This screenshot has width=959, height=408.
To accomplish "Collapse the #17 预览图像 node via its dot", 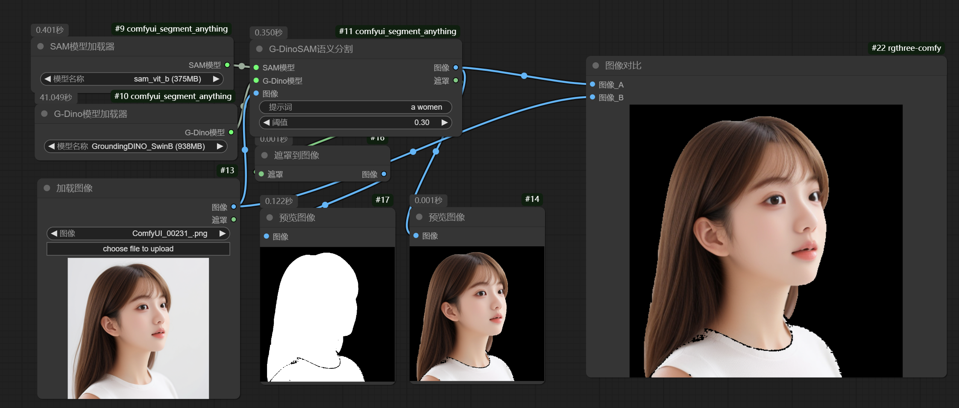I will pyautogui.click(x=270, y=218).
